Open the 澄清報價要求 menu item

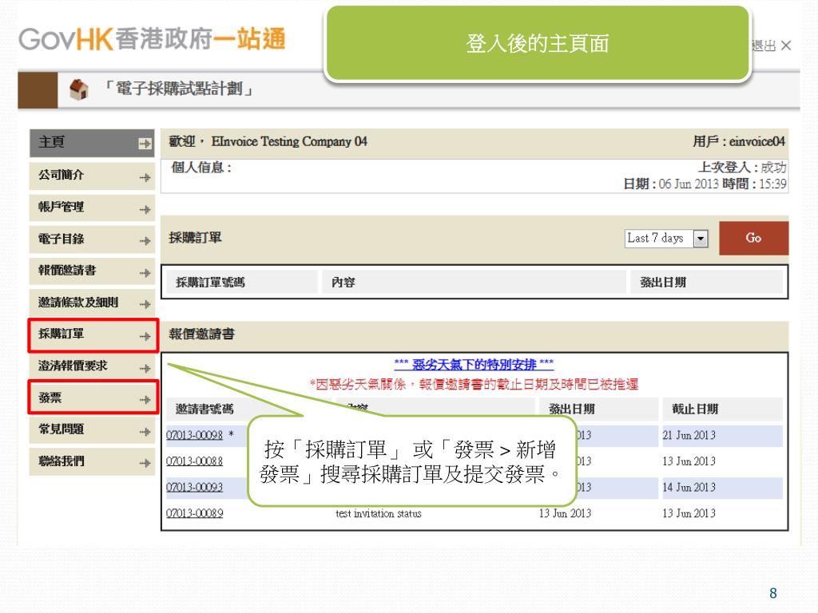(92, 367)
